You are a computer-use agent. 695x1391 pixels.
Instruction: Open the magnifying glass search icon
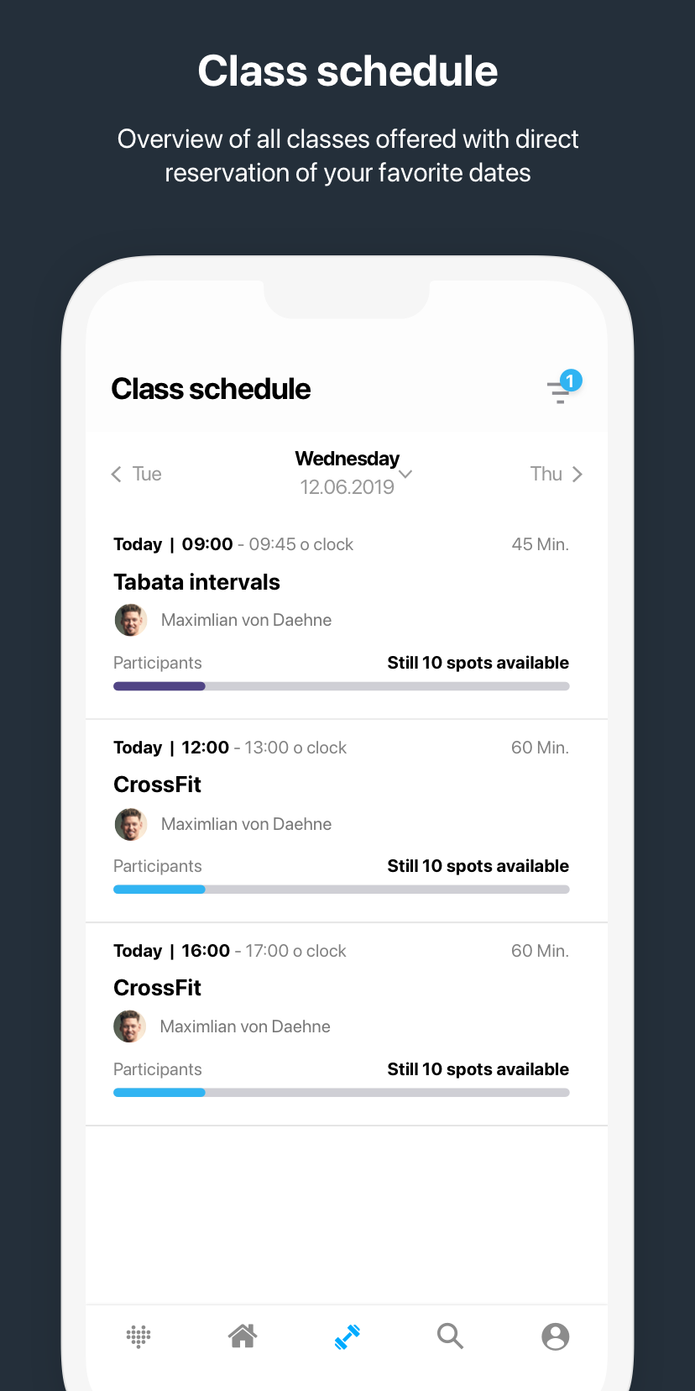pyautogui.click(x=450, y=1336)
